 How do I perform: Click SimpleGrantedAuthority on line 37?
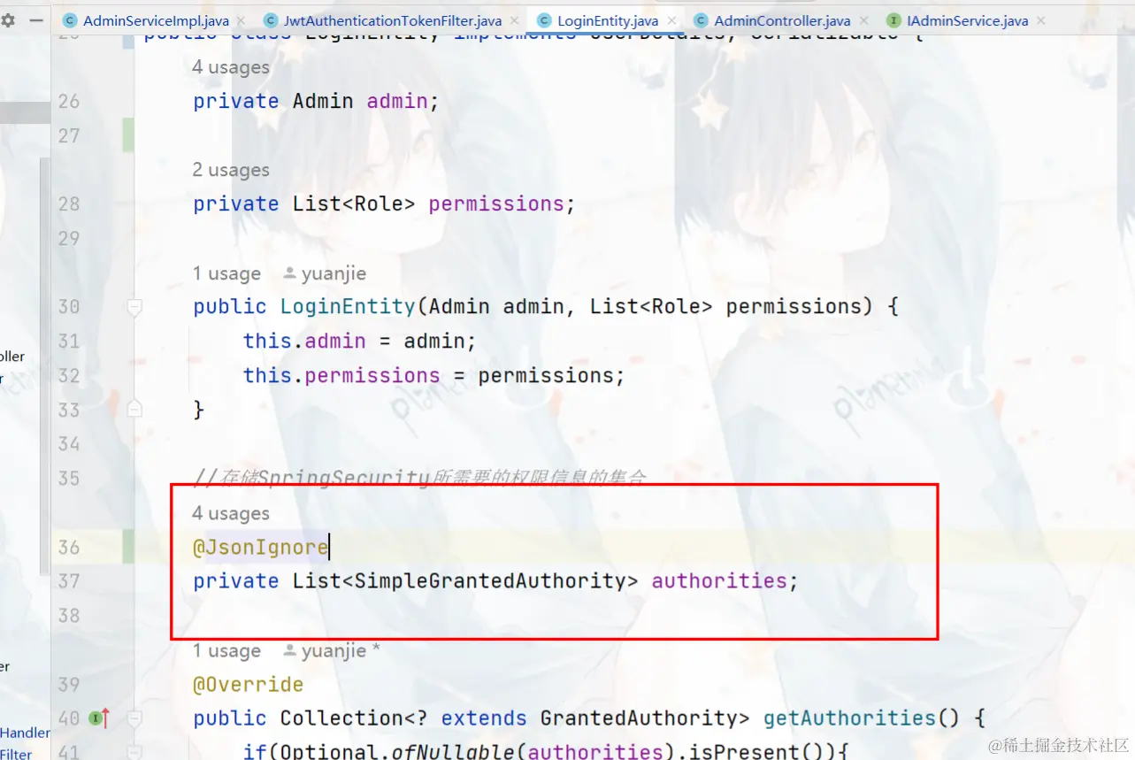tap(490, 581)
